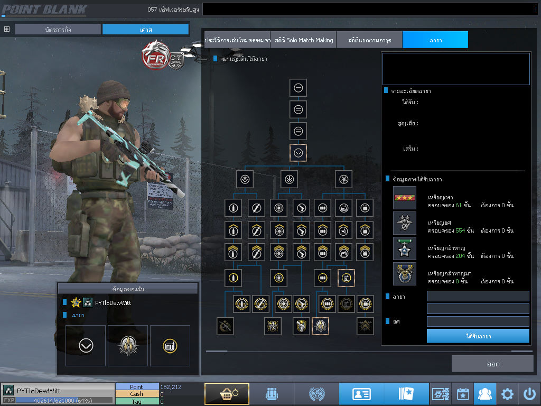
Task: Open the settings gear icon
Action: point(507,393)
